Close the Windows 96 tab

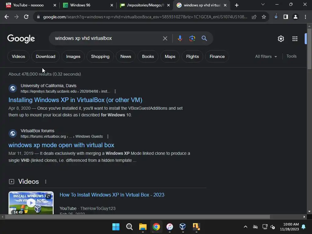112,5
